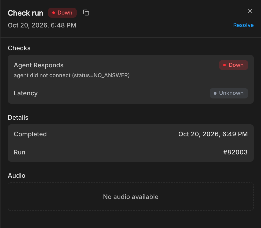This screenshot has height=228, width=261.
Task: Select the run number #82003
Action: coord(235,152)
